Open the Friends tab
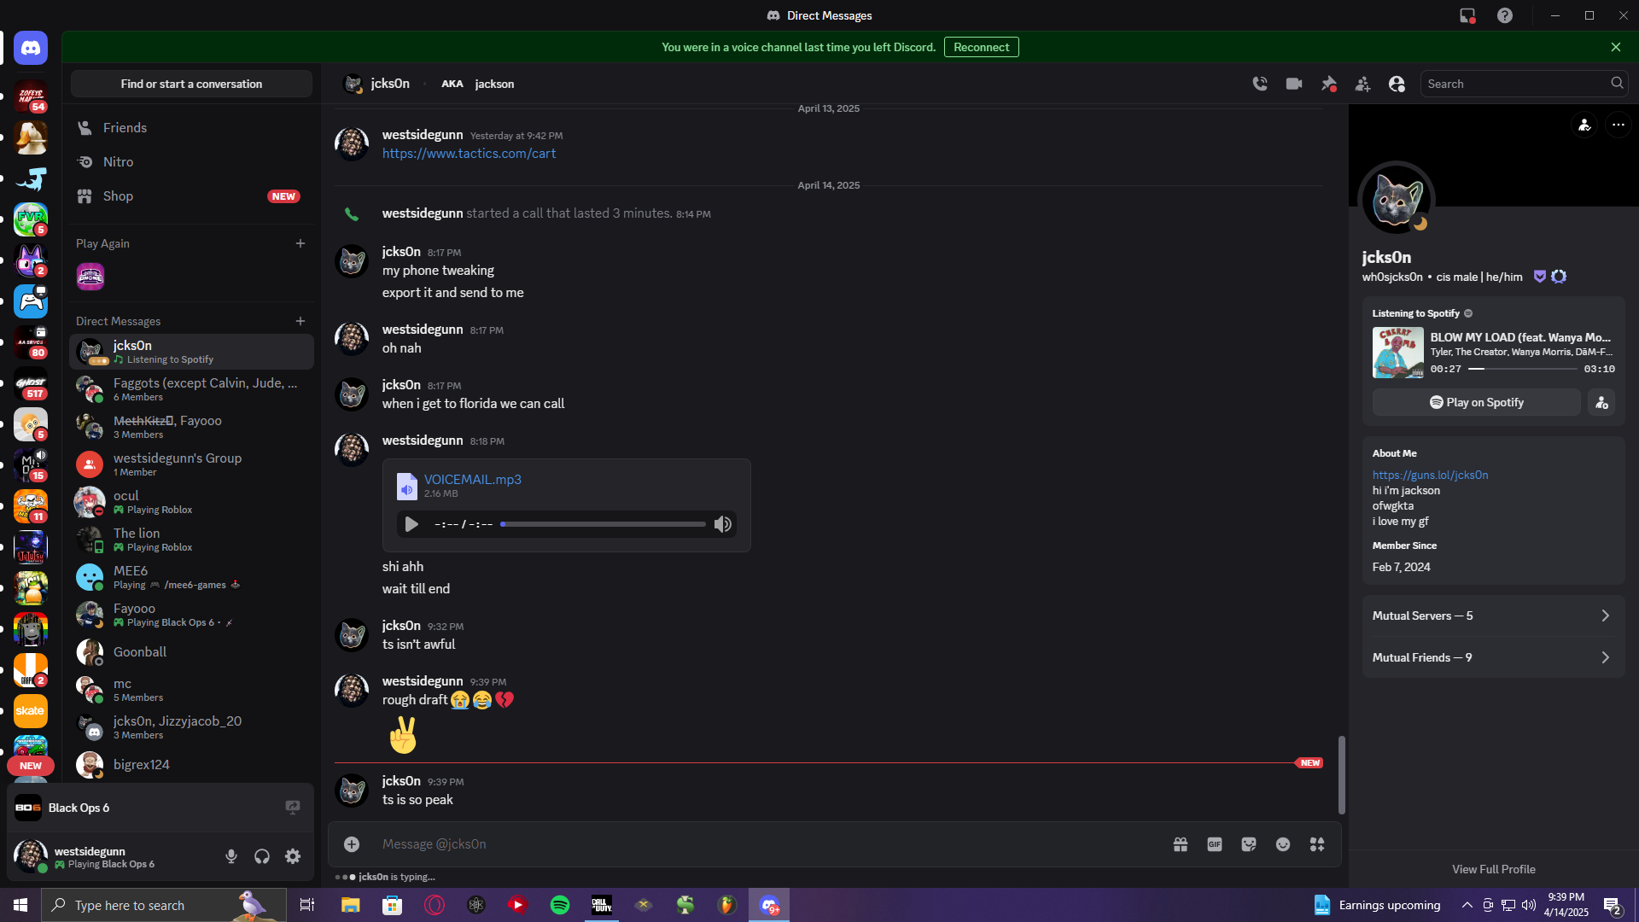Screen dimensions: 1639x922 (125, 127)
